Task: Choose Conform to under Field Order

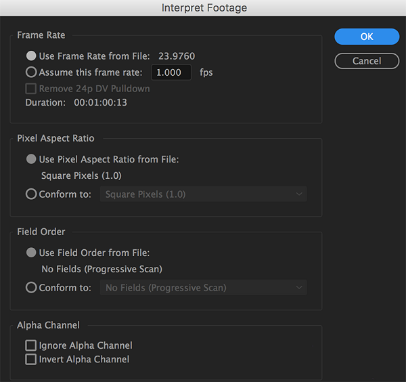Action: click(31, 288)
